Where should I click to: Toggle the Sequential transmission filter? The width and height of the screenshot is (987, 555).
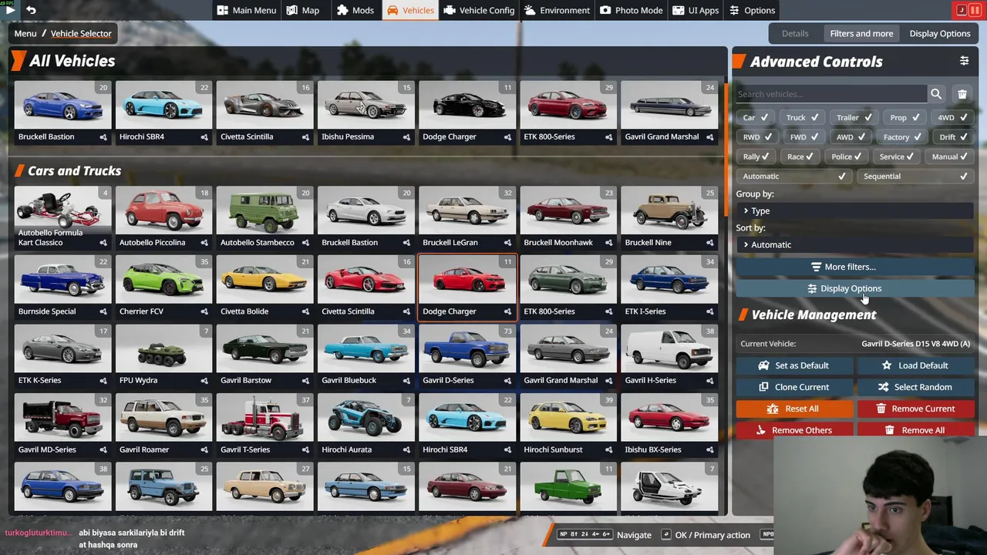pyautogui.click(x=915, y=177)
